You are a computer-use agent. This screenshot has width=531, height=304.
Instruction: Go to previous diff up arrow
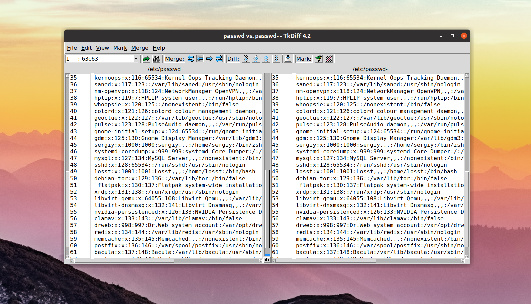point(266,59)
